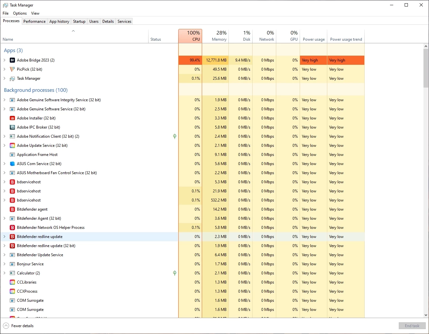Expand the Bitdefender Agent (32 bit) entry
Screen dimensions: 429x334
coord(5,218)
